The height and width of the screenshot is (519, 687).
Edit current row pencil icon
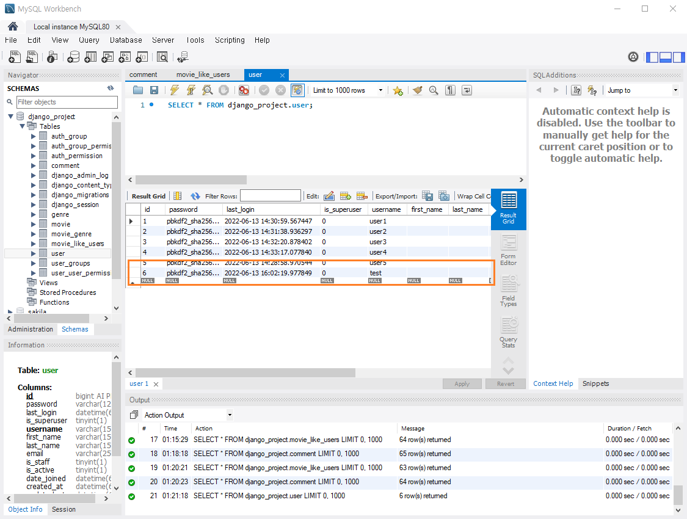[329, 196]
